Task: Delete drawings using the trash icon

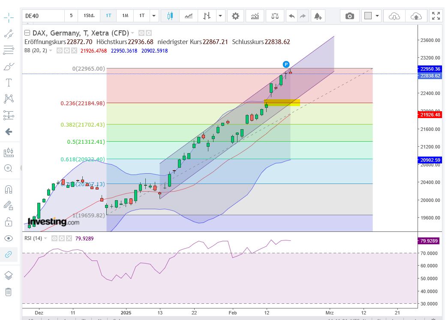Action: coord(9,292)
